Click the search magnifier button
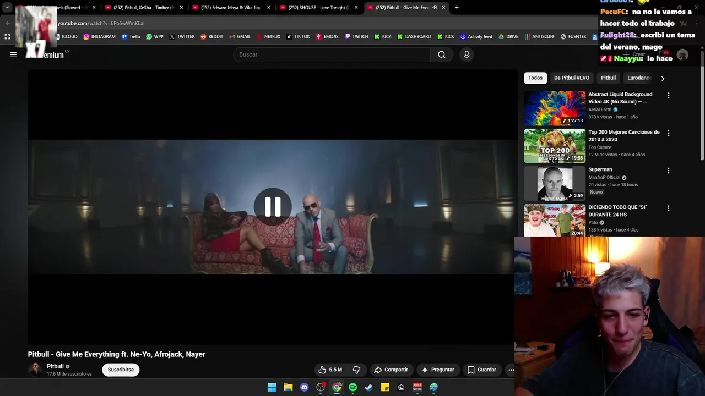Image resolution: width=705 pixels, height=396 pixels. pos(442,54)
